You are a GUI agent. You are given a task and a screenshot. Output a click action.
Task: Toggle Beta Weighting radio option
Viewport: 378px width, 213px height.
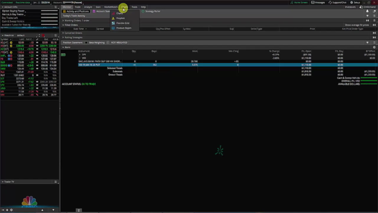pyautogui.click(x=86, y=43)
